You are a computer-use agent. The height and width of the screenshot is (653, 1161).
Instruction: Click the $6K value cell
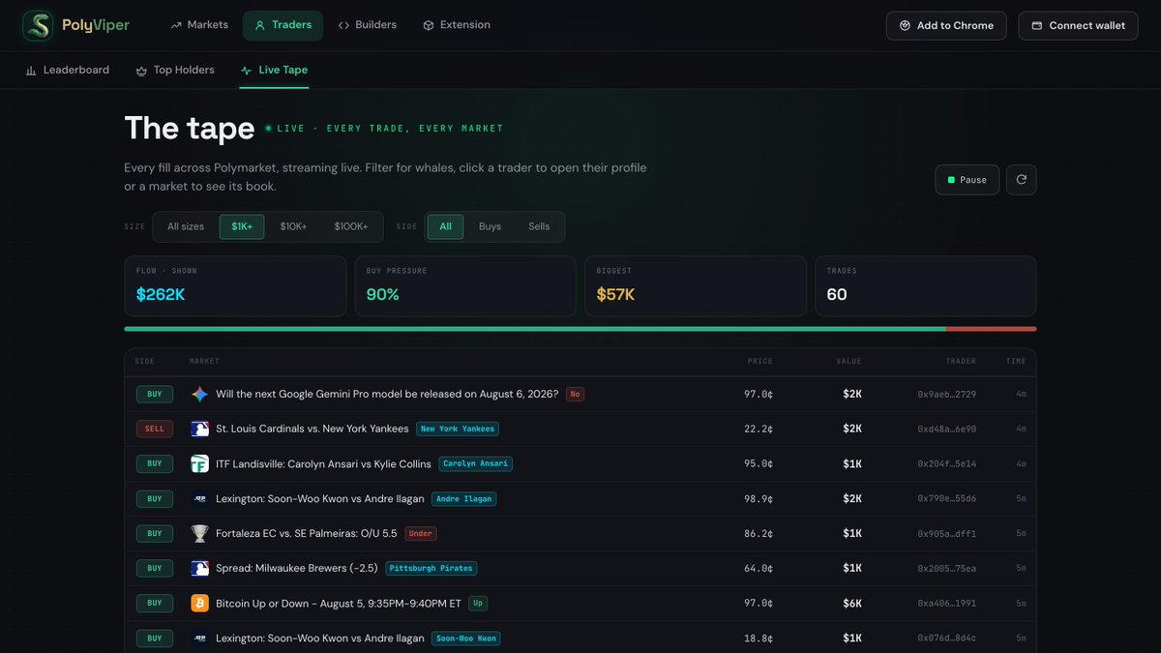click(851, 603)
